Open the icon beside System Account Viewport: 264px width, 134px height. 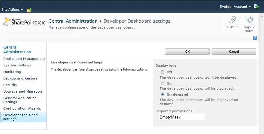point(256,7)
